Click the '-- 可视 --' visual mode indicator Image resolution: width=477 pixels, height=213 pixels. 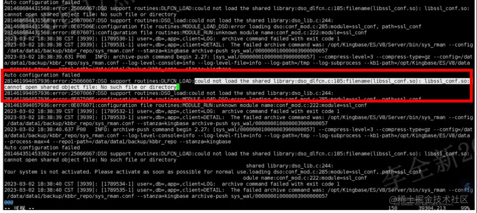(x=19, y=209)
